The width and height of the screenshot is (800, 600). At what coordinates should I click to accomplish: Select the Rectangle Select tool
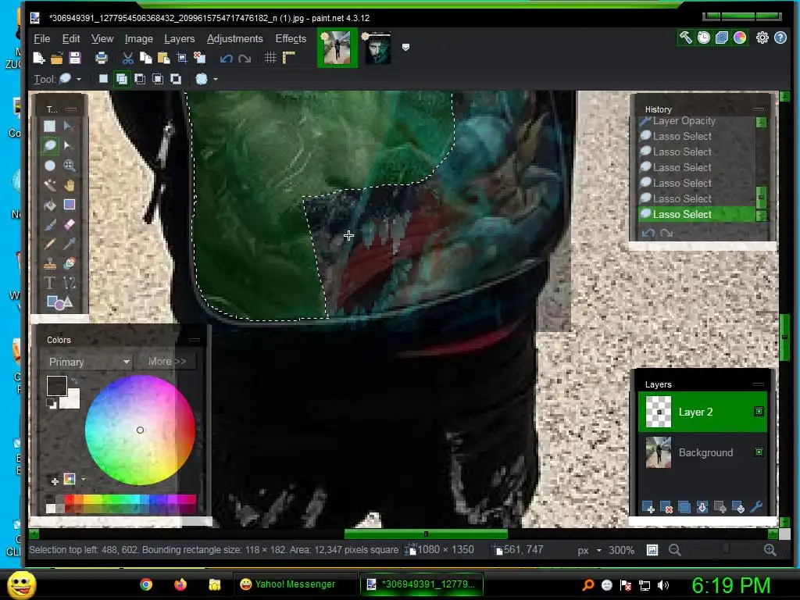pyautogui.click(x=49, y=126)
